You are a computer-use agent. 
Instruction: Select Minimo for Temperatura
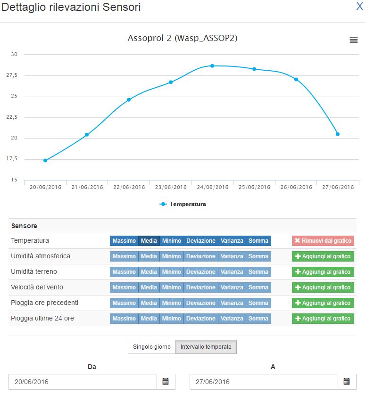tap(172, 241)
